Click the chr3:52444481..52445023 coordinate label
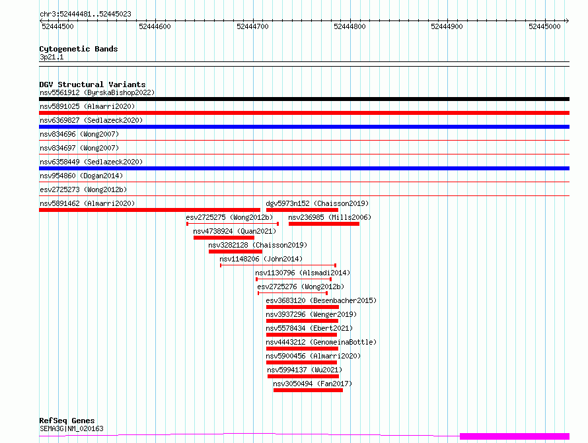Viewport: 588px width, 443px height. click(85, 15)
